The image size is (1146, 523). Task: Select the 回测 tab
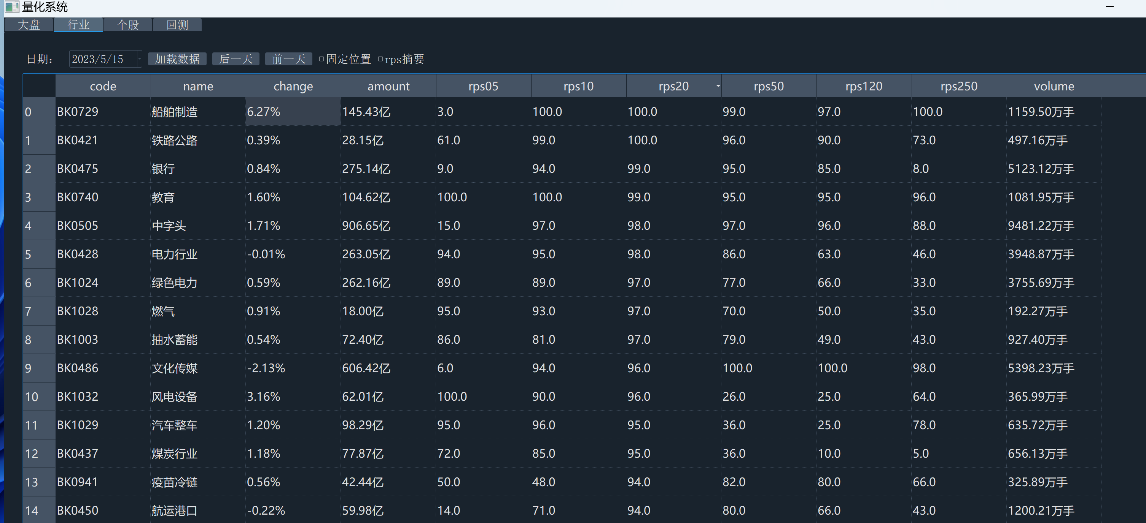pyautogui.click(x=177, y=25)
